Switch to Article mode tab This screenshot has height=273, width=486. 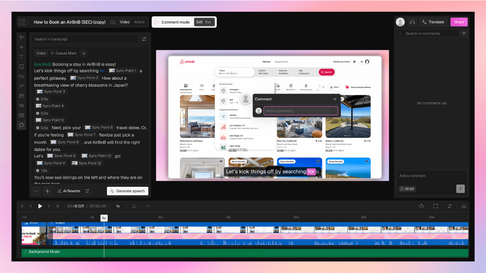(139, 22)
